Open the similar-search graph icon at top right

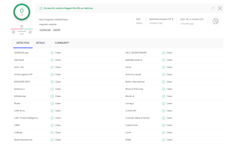220,8
